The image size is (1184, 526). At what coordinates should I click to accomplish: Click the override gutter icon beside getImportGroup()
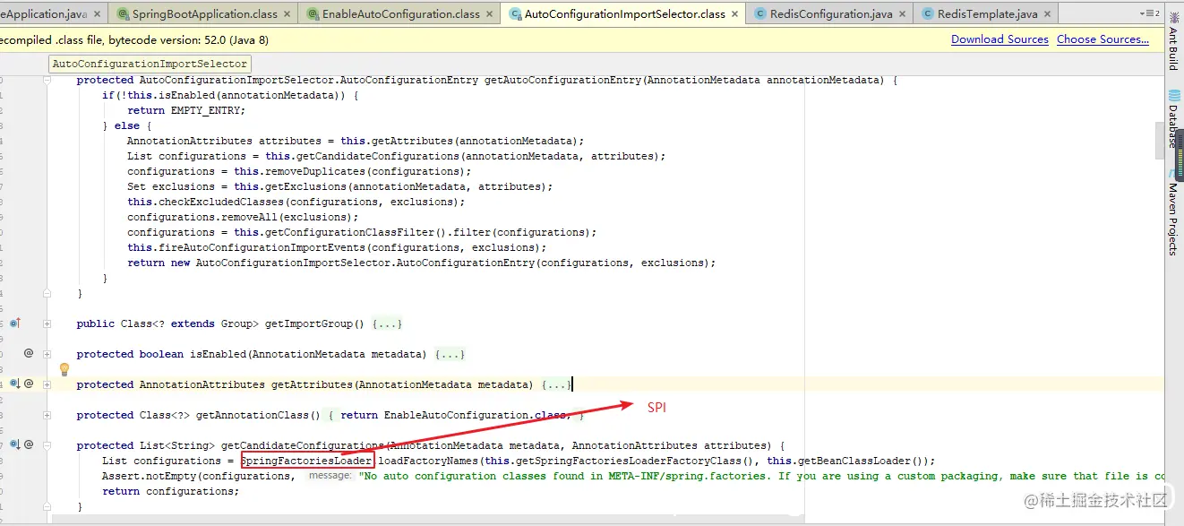pyautogui.click(x=14, y=323)
